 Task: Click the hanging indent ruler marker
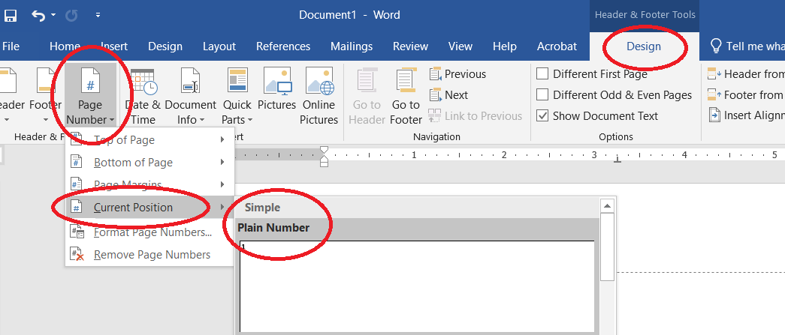coord(324,158)
